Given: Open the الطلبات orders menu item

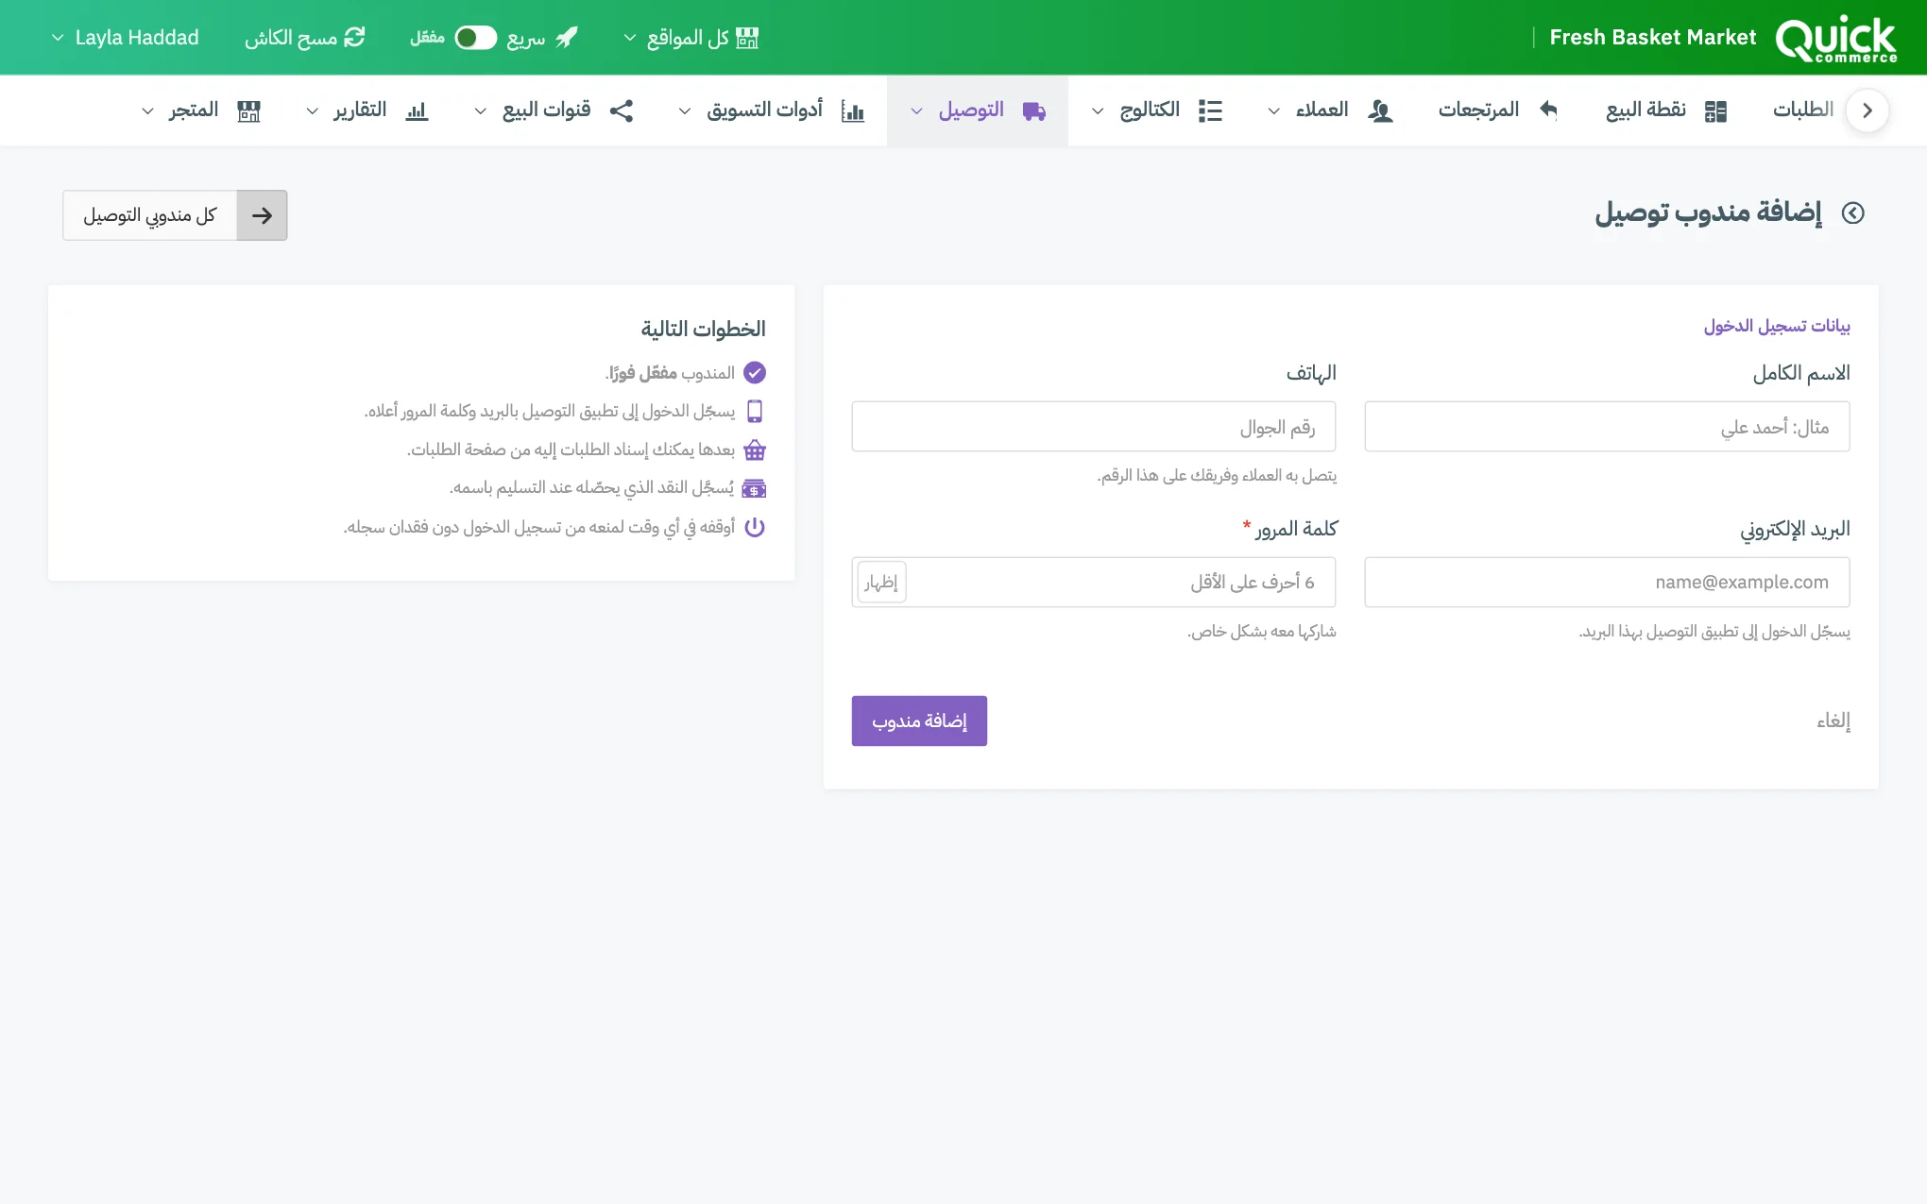Looking at the screenshot, I should (x=1802, y=110).
